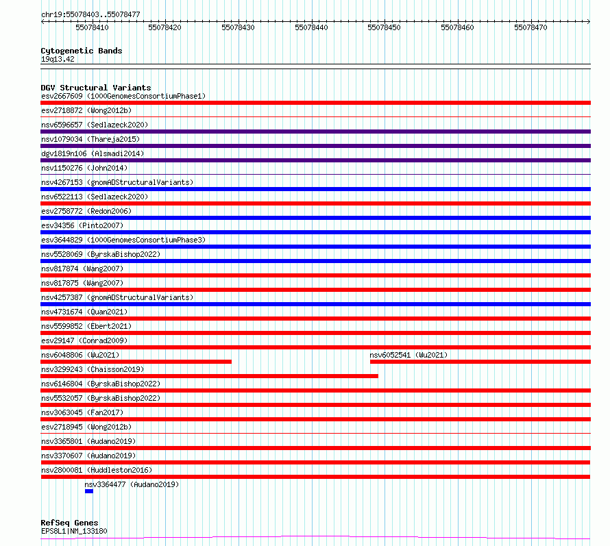Select the blue bar under nsv4267153
This screenshot has height=546, width=610.
(315, 189)
